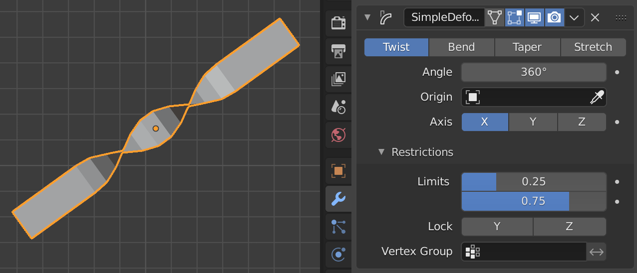Click the upper Limits slider at 0.75
This screenshot has width=637, height=273.
(533, 201)
